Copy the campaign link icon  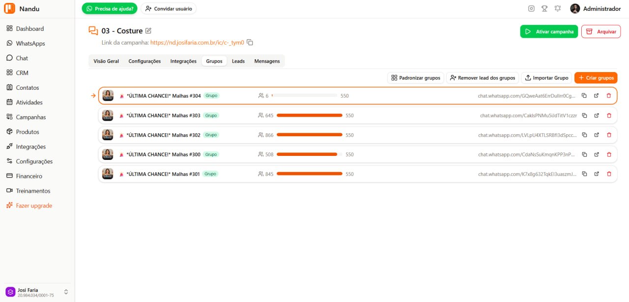point(250,43)
